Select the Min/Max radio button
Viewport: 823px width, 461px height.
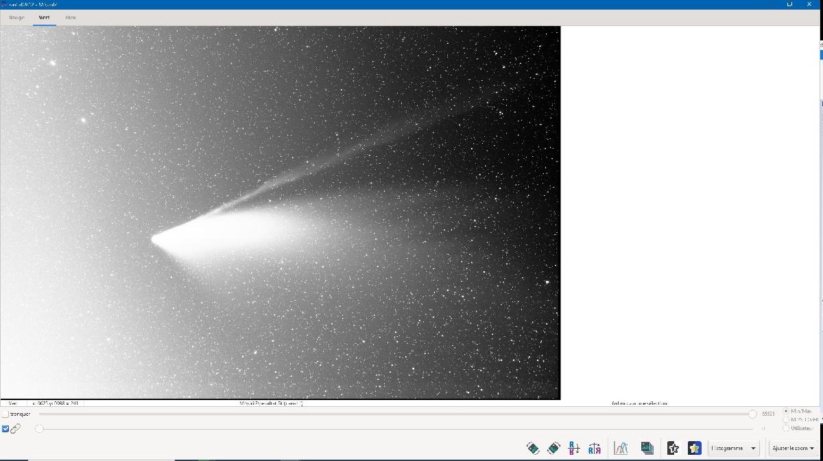786,411
